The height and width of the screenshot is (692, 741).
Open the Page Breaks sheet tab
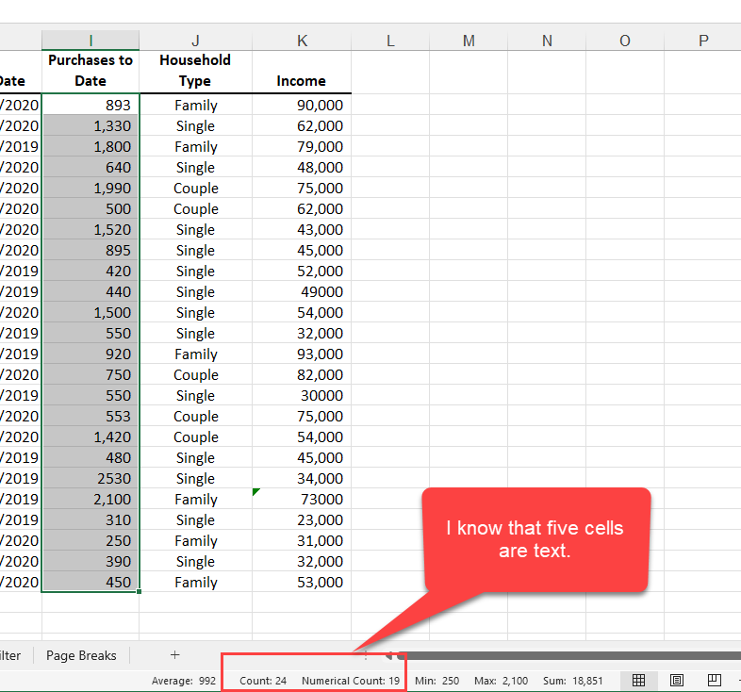[x=81, y=655]
